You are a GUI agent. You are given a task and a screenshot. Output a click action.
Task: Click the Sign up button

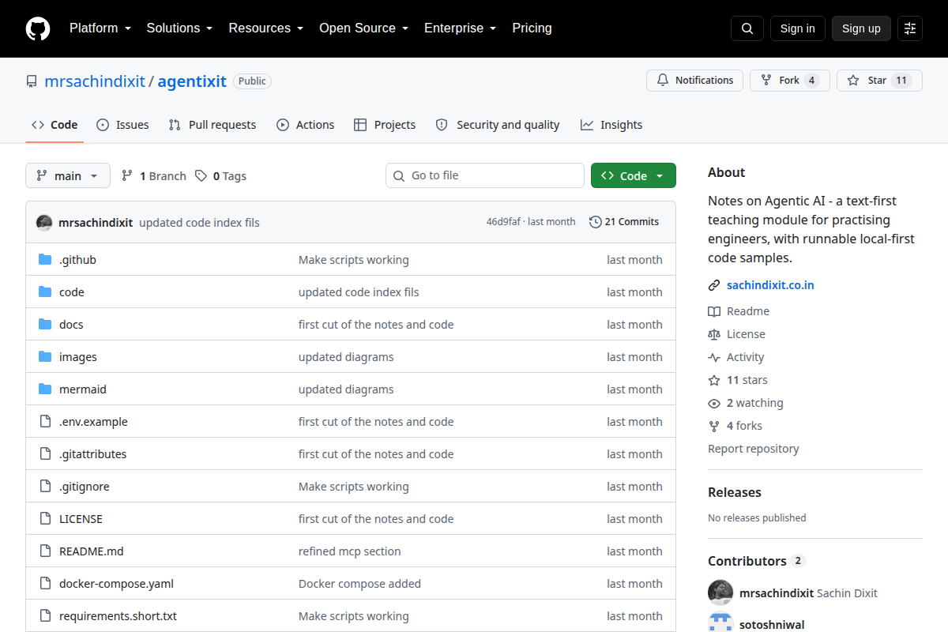(x=861, y=28)
